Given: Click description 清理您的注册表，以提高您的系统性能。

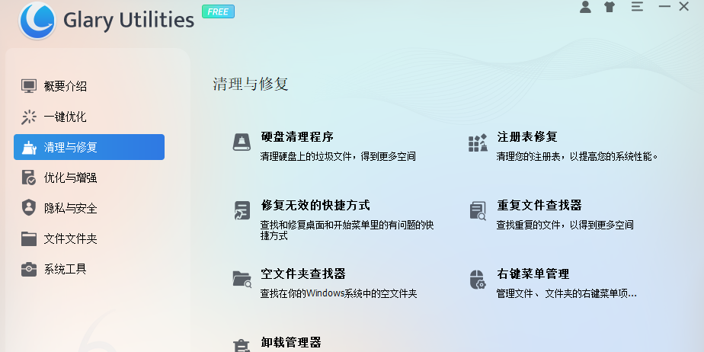Looking at the screenshot, I should (x=578, y=157).
